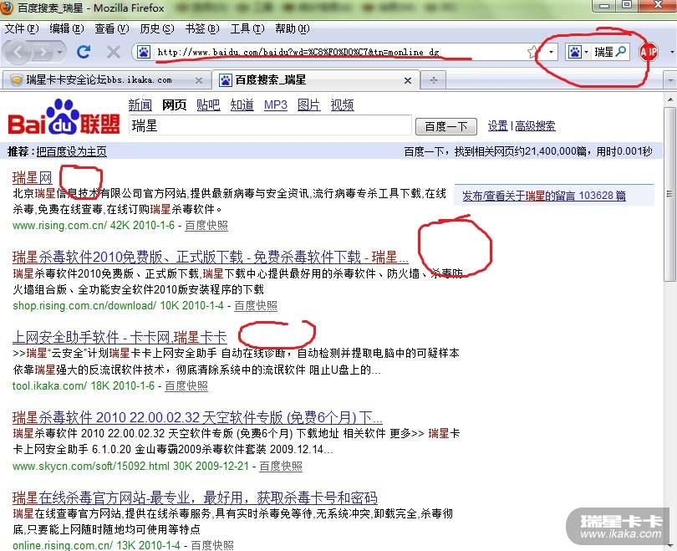Click 把百度设为主页 link
677x551 pixels.
tap(71, 151)
